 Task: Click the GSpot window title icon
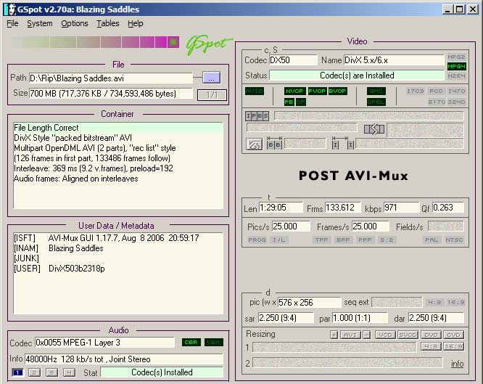pos(10,9)
